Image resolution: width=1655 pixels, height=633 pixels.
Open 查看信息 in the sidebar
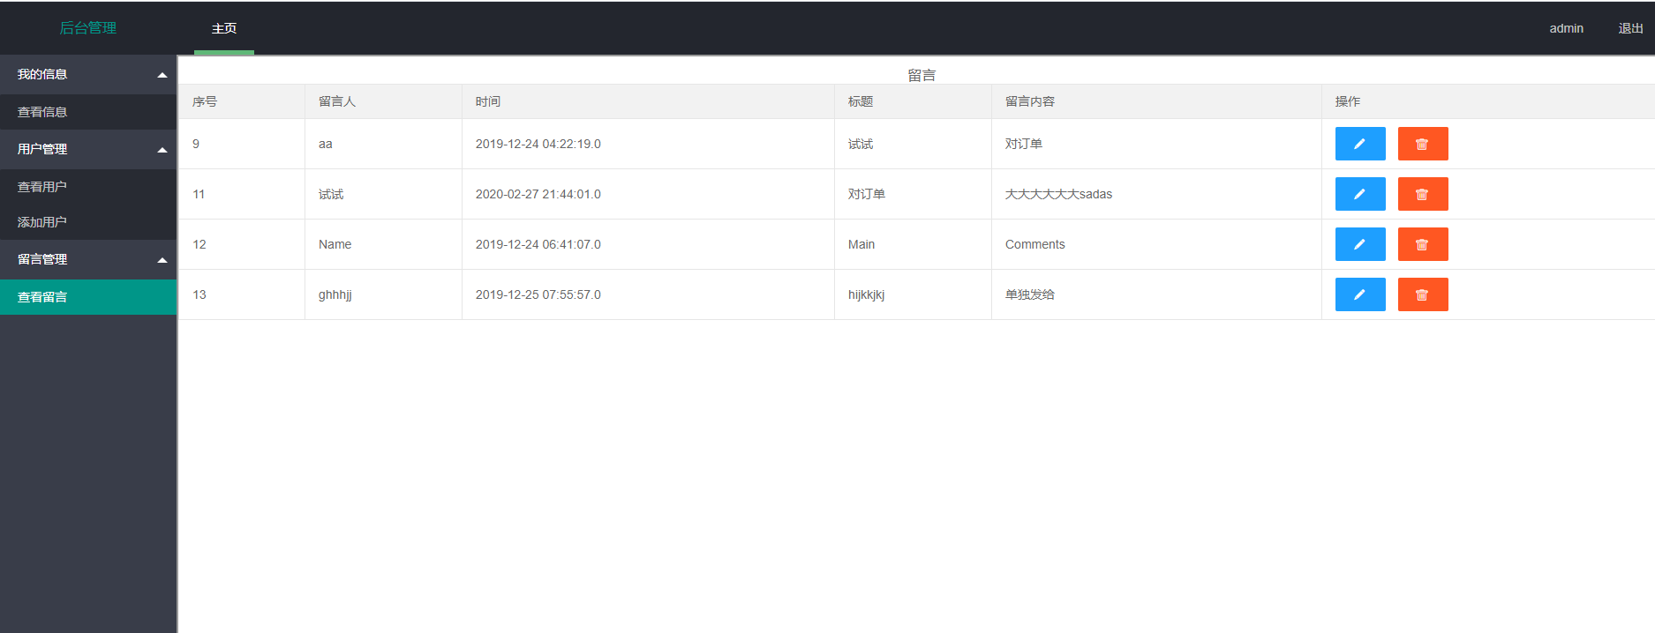coord(88,112)
